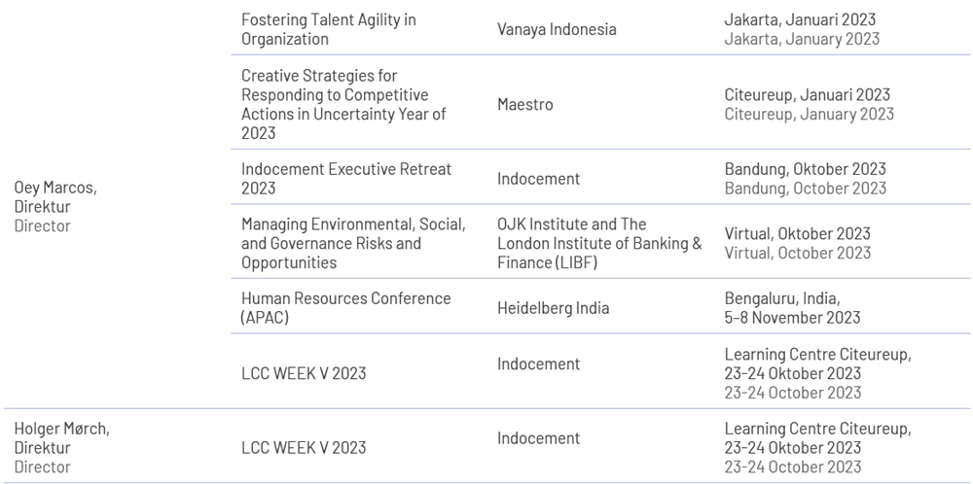Select Human Resources Conference (APAC) title

pyautogui.click(x=346, y=308)
